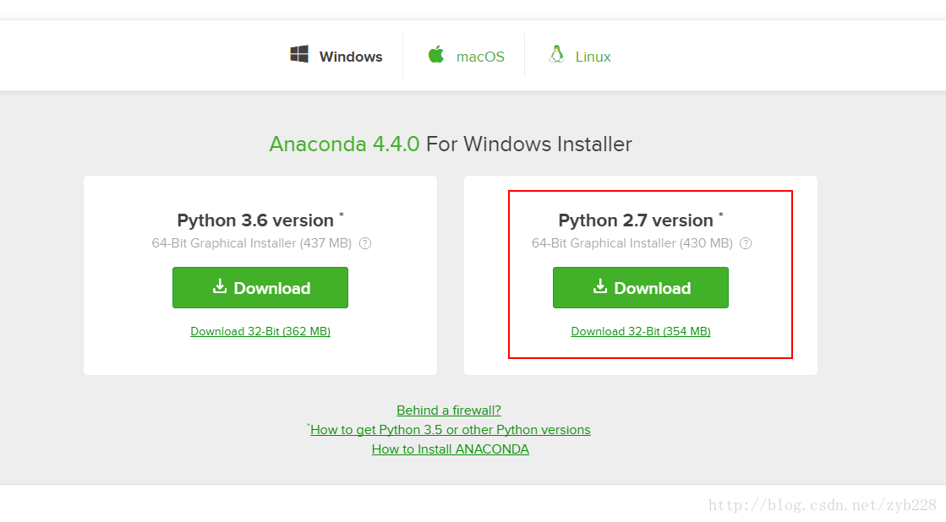Switch to the macOS tab
The image size is (946, 522).
point(466,56)
